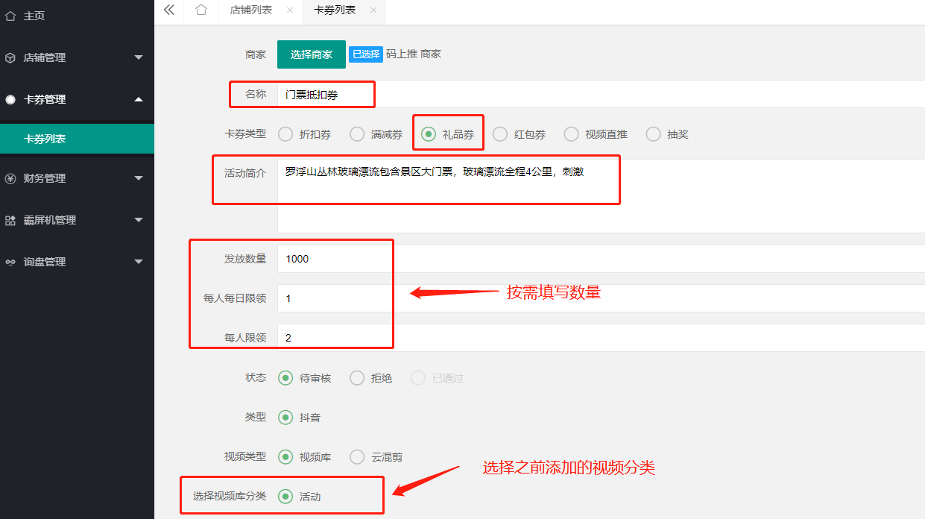Expand the 店铺管理 menu arrow
Image resolution: width=925 pixels, height=519 pixels.
click(139, 57)
